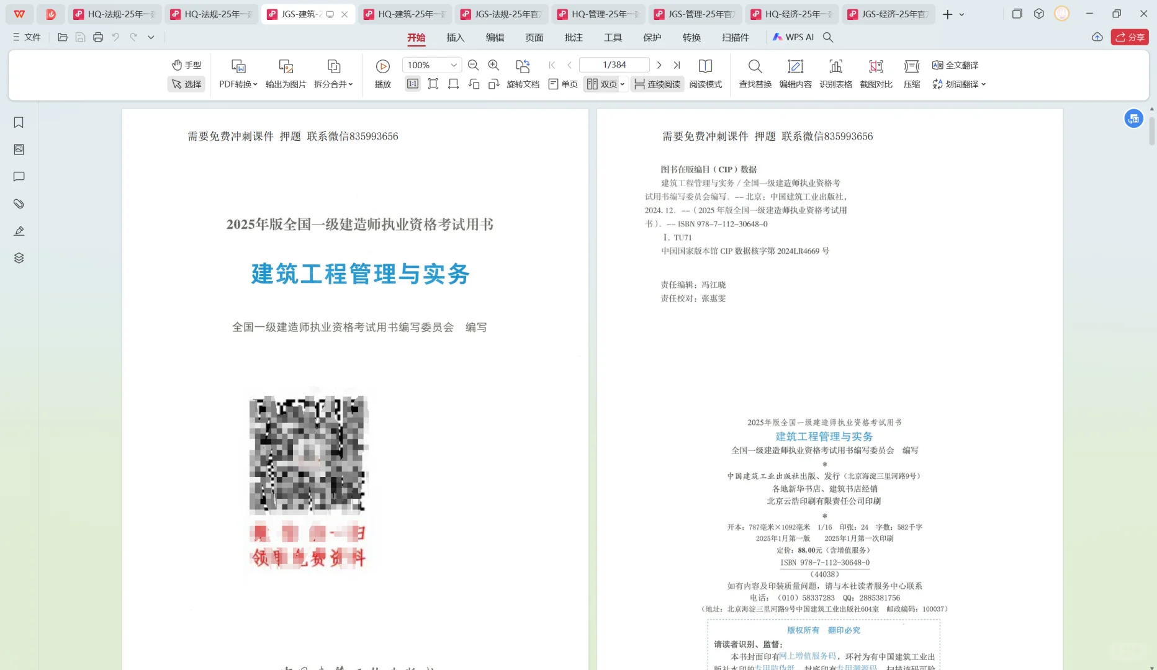This screenshot has height=670, width=1157.
Task: Open Reading Mode
Action: (706, 74)
